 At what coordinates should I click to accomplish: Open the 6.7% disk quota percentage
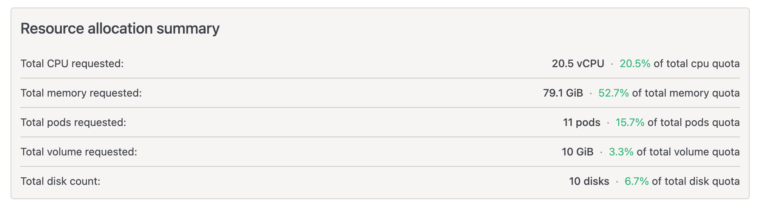(x=636, y=181)
